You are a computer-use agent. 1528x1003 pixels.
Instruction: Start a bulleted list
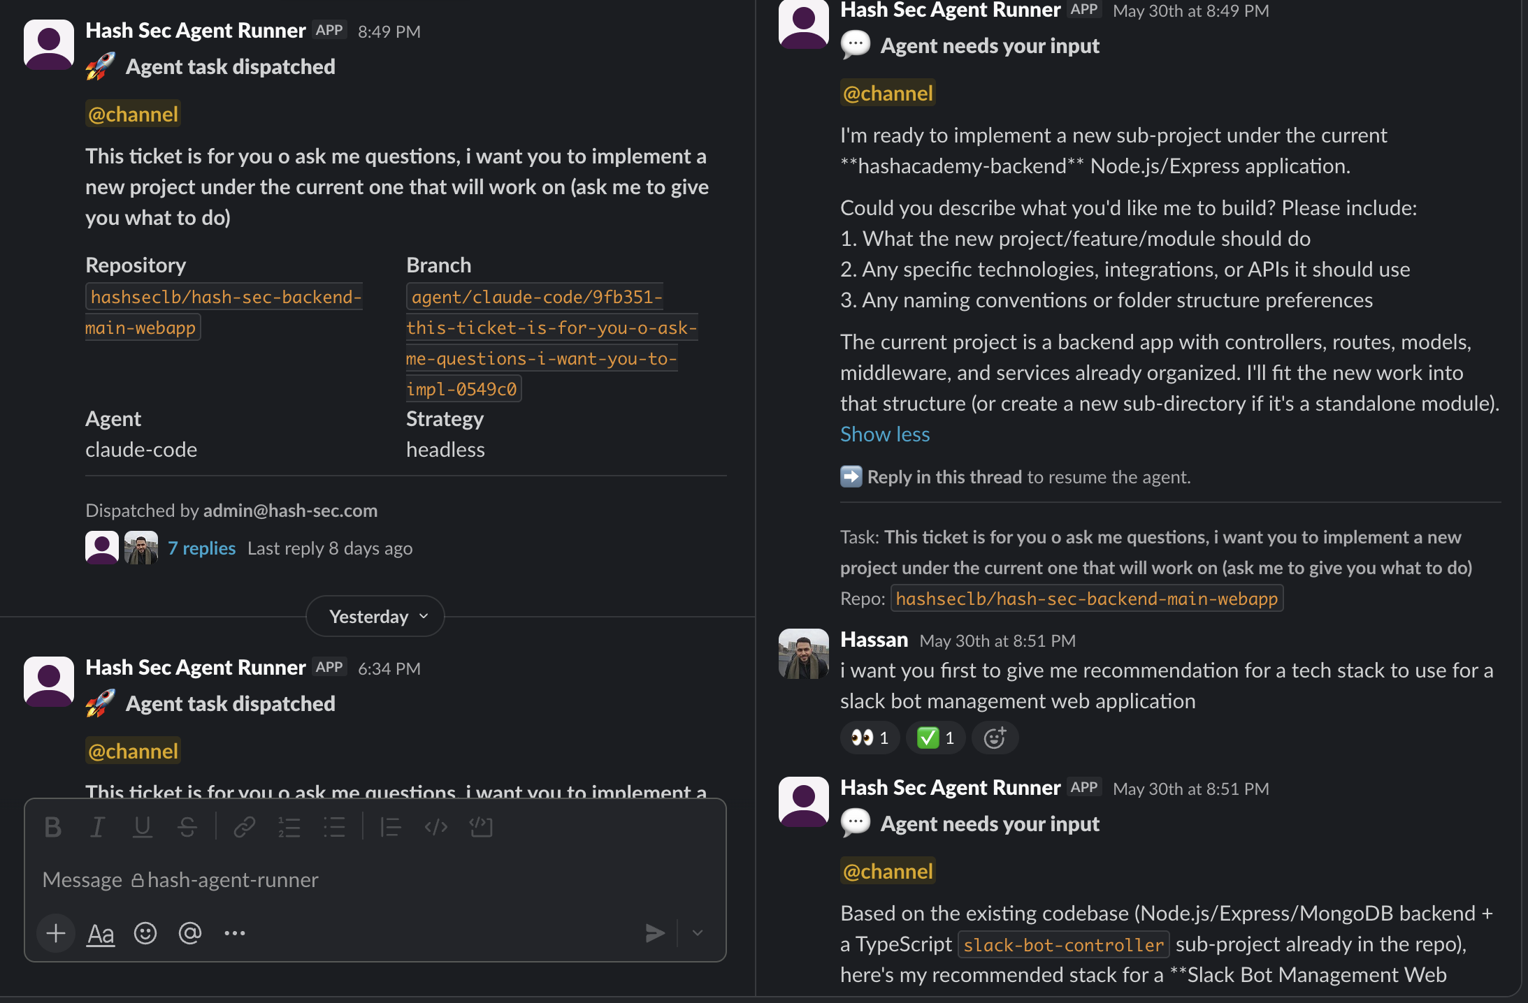tap(334, 827)
